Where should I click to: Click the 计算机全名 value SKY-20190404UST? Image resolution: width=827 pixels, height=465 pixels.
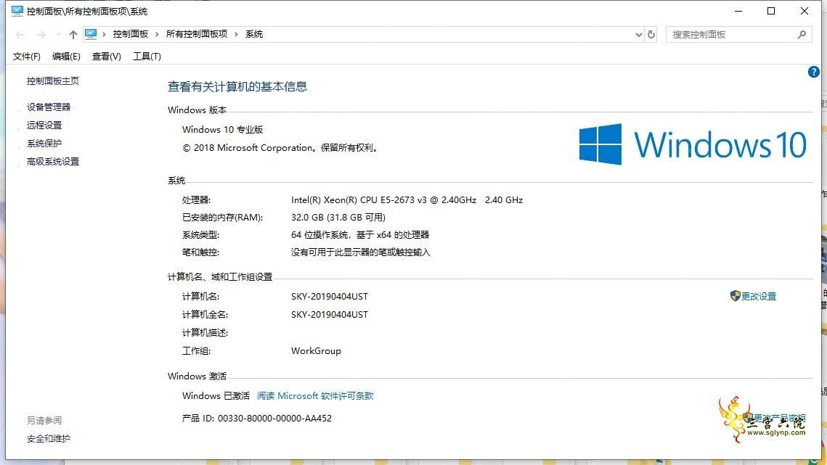click(330, 315)
